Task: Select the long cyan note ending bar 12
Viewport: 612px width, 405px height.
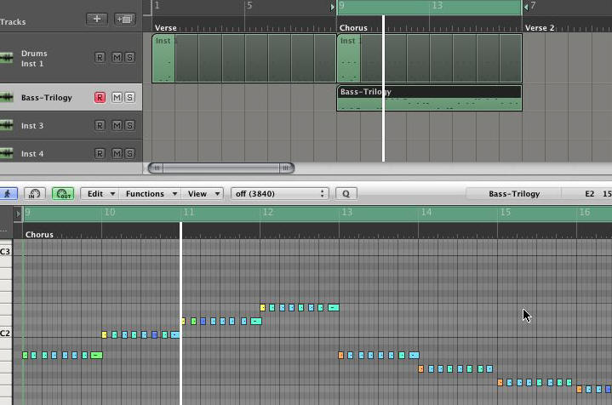Action: click(x=334, y=307)
